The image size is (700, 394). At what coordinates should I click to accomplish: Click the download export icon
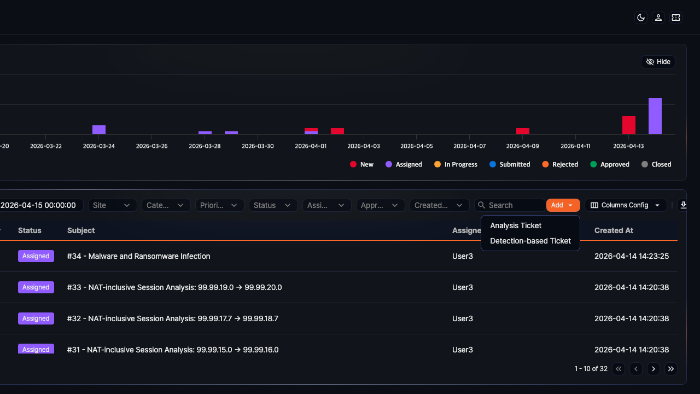coord(683,205)
